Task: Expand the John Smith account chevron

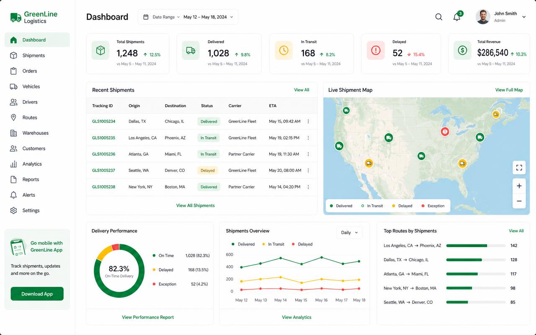Action: tap(524, 17)
